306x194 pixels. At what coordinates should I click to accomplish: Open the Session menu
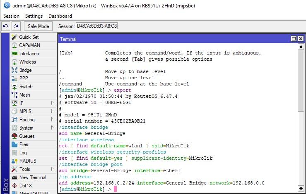[x=11, y=16]
